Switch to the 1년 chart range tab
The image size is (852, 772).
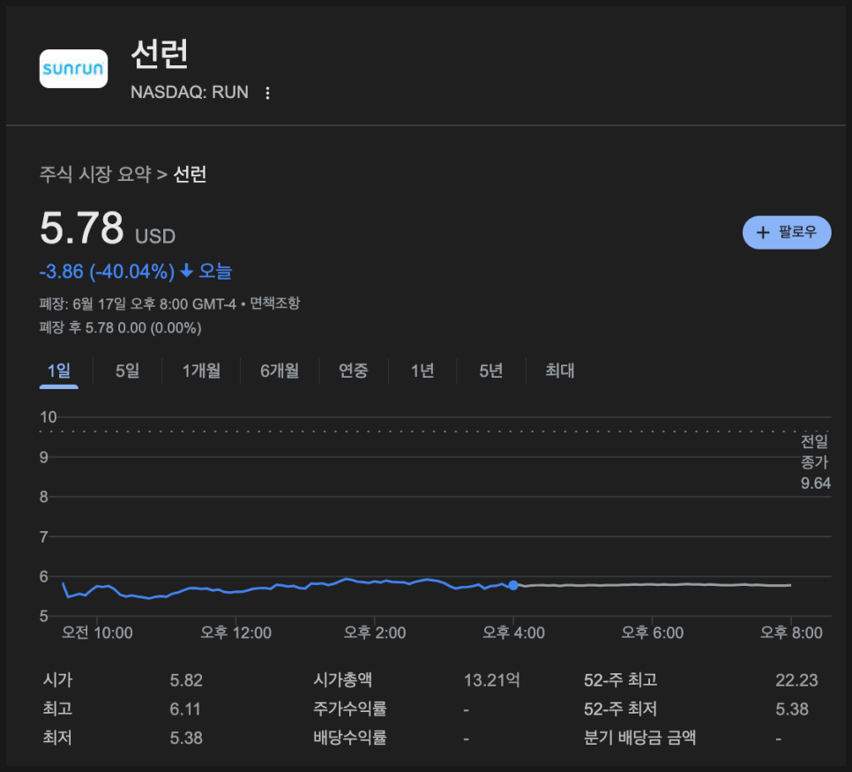point(422,371)
